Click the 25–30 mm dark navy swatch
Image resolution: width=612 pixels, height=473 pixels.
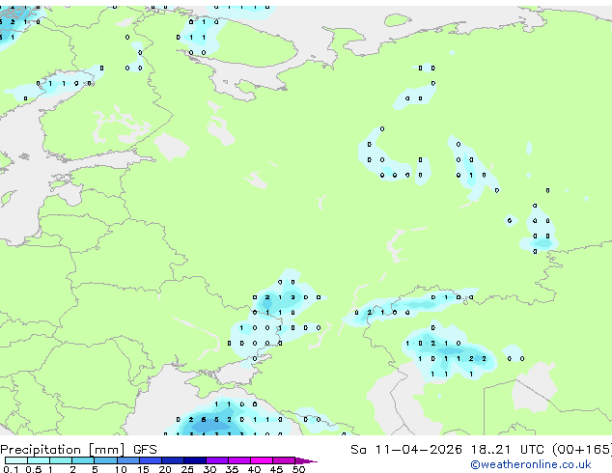[194, 460]
